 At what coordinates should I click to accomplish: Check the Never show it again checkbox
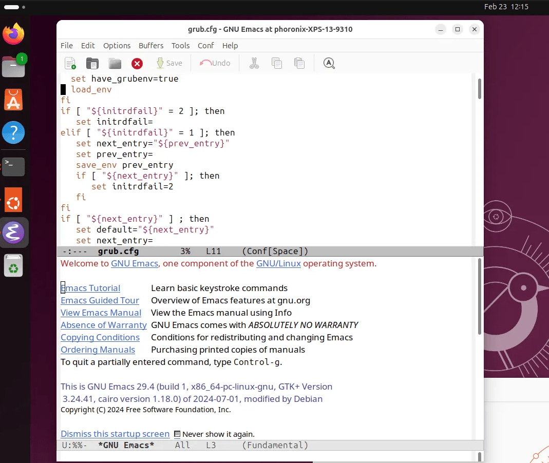click(177, 434)
